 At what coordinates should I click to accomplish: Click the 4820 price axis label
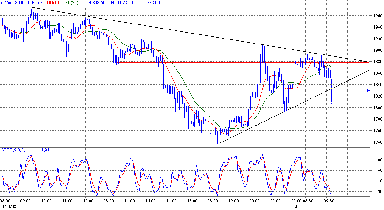coord(378,96)
